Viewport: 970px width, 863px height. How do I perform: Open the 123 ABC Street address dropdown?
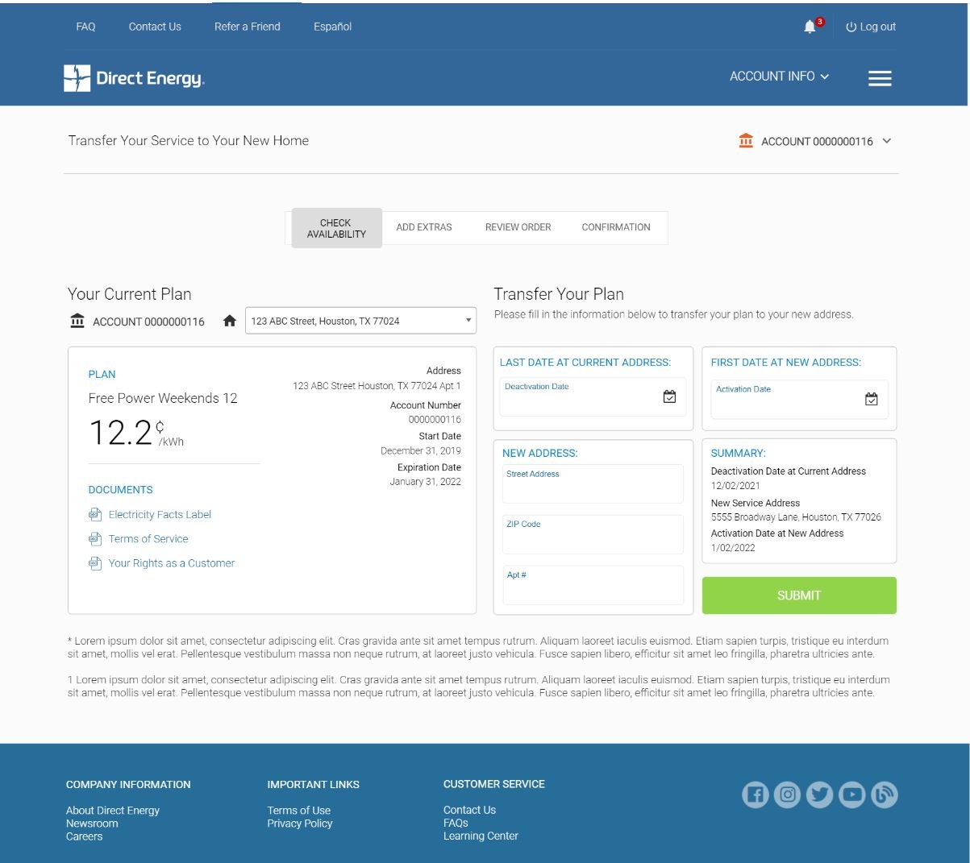pyautogui.click(x=360, y=321)
